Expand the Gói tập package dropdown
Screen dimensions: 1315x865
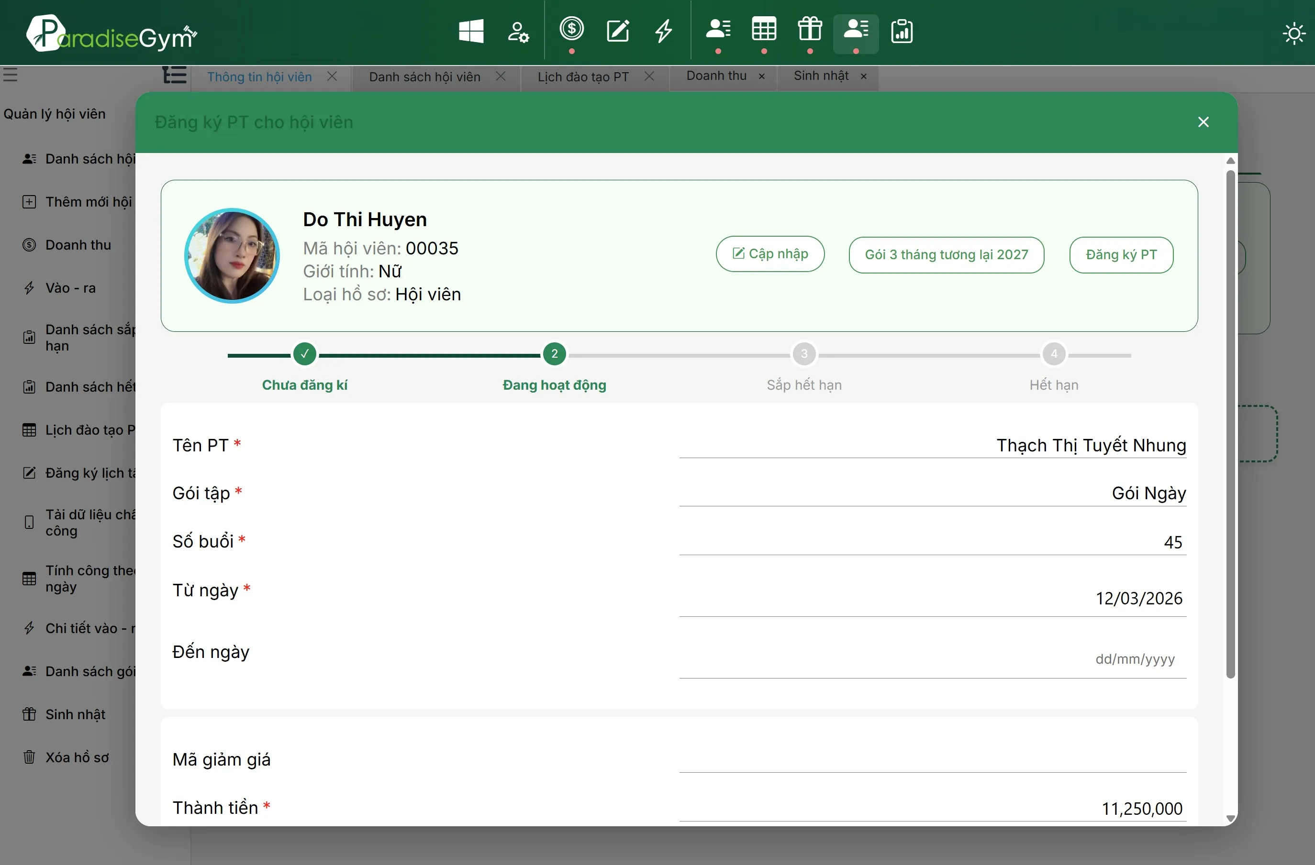click(933, 493)
